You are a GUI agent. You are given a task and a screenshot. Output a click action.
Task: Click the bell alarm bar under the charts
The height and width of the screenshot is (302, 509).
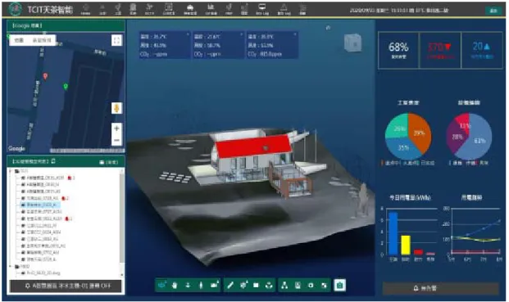pyautogui.click(x=440, y=288)
